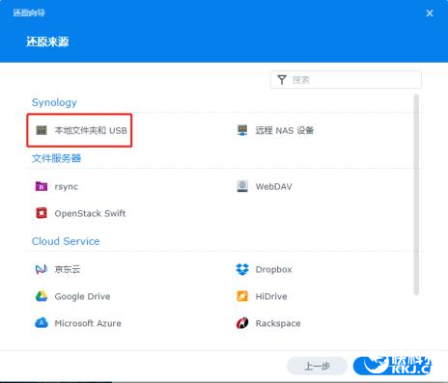Pick the JD Cloud (京东云) icon

42,269
